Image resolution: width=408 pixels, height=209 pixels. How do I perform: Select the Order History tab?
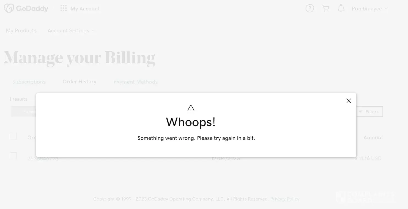point(80,82)
